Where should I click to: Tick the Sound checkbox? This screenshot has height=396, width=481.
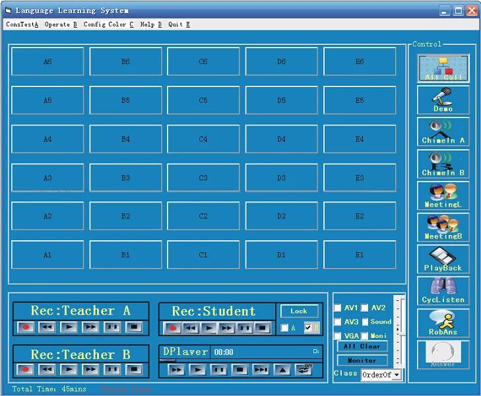click(365, 322)
